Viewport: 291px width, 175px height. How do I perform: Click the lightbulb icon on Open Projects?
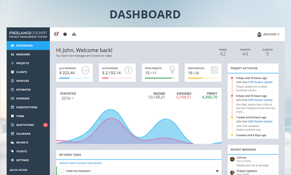coord(172,70)
